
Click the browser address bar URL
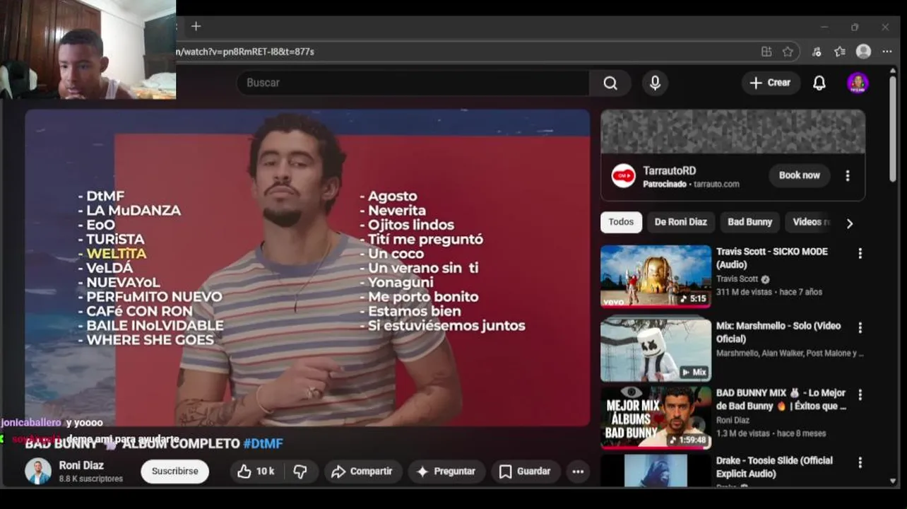click(x=245, y=52)
